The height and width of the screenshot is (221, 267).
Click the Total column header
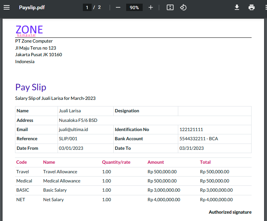click(205, 162)
